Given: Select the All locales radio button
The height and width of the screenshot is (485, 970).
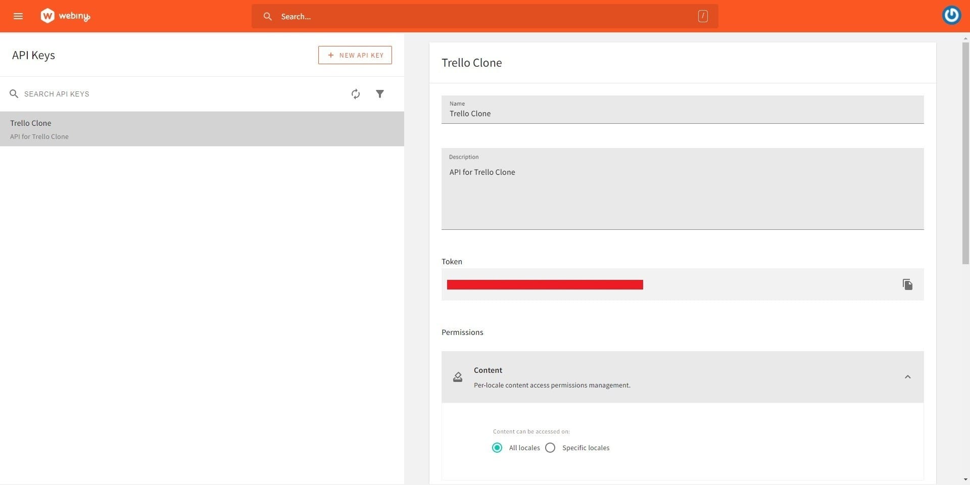Looking at the screenshot, I should click(497, 448).
